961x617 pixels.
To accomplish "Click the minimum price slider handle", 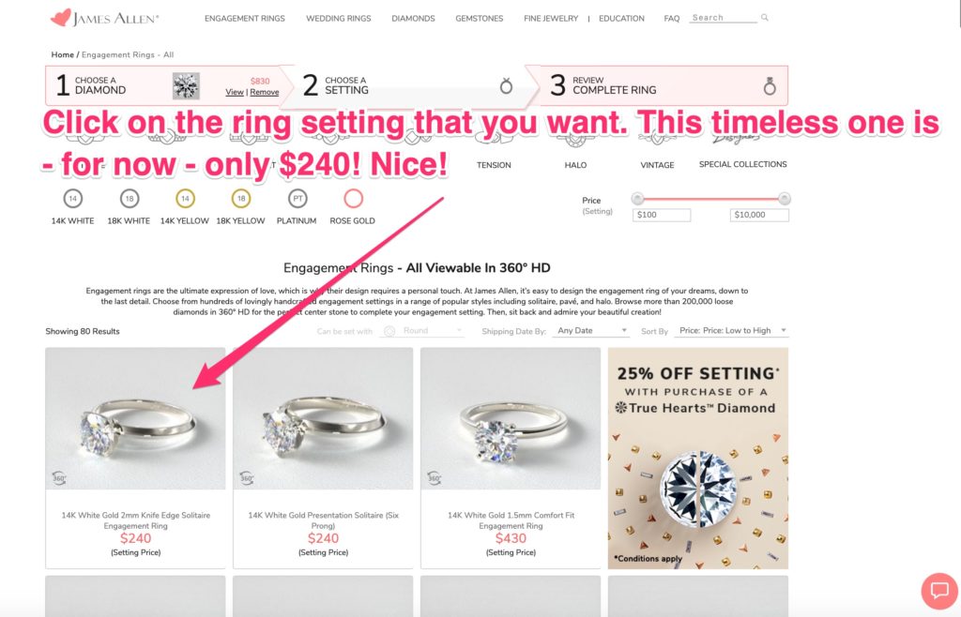I will pyautogui.click(x=637, y=199).
